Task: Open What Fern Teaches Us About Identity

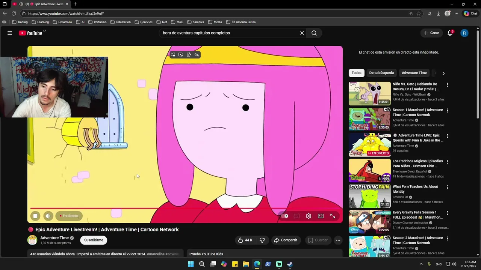Action: tap(415, 189)
